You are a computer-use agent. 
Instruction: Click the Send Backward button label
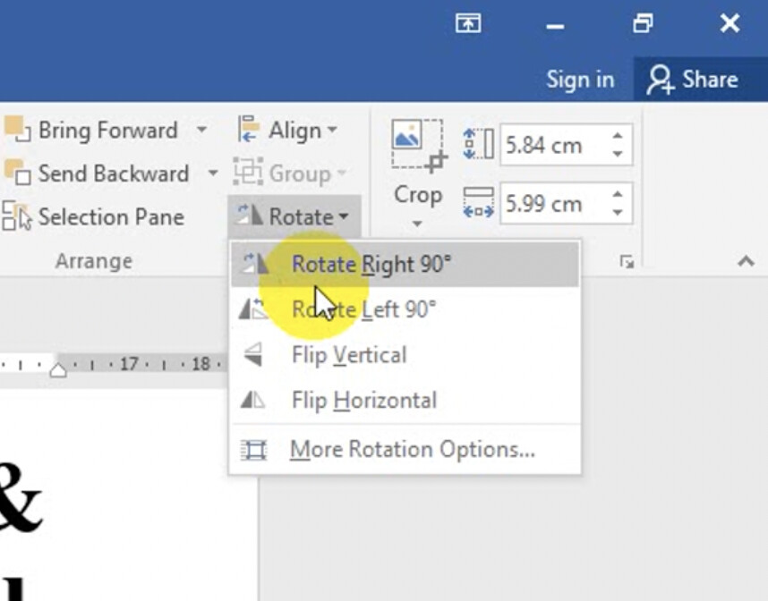pos(114,174)
